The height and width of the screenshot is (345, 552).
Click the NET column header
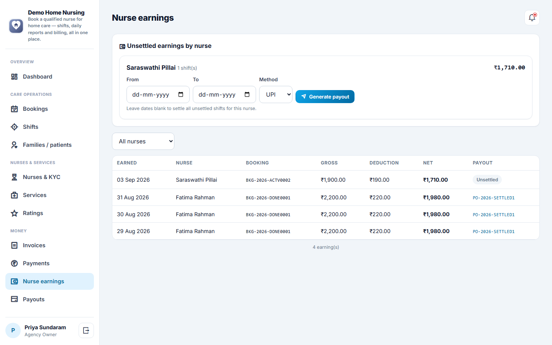coord(428,163)
